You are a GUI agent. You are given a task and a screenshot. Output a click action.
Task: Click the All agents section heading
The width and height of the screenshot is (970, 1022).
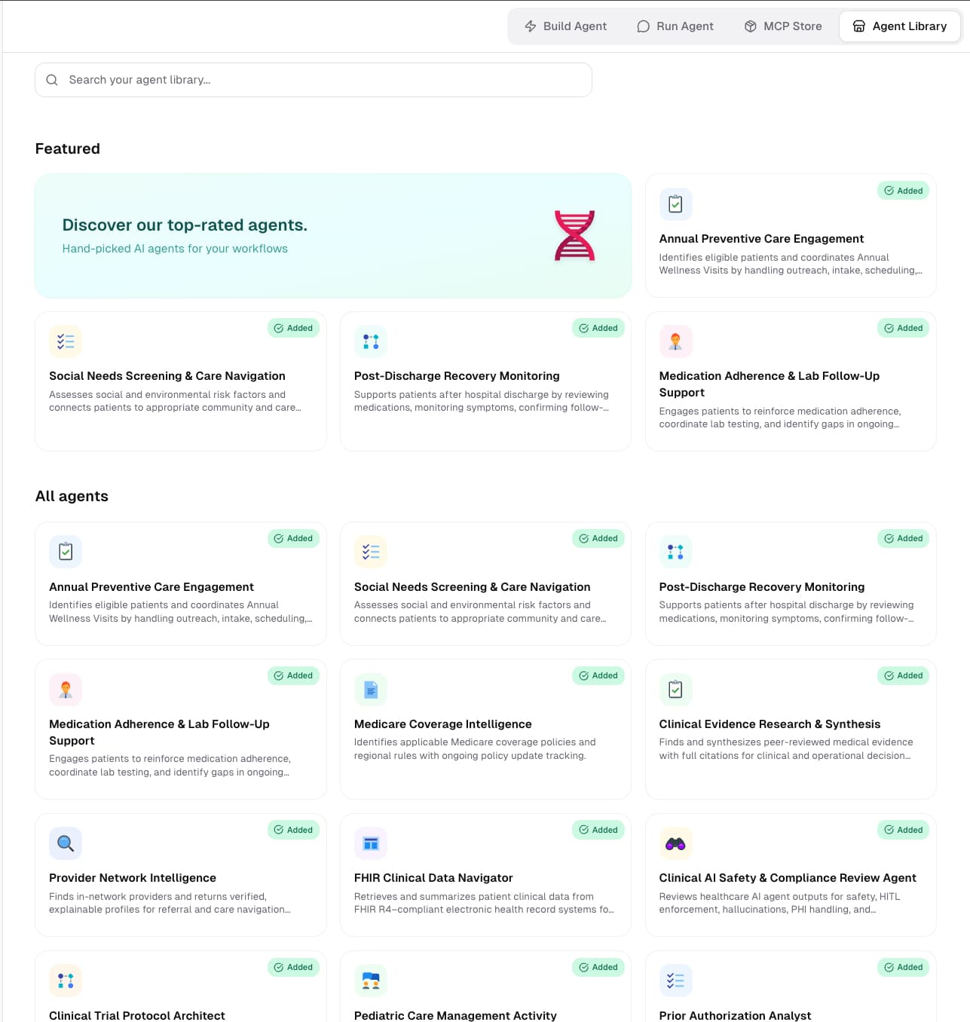(72, 496)
